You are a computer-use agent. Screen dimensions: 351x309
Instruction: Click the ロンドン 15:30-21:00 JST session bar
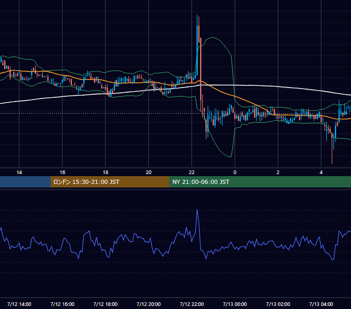tap(109, 182)
